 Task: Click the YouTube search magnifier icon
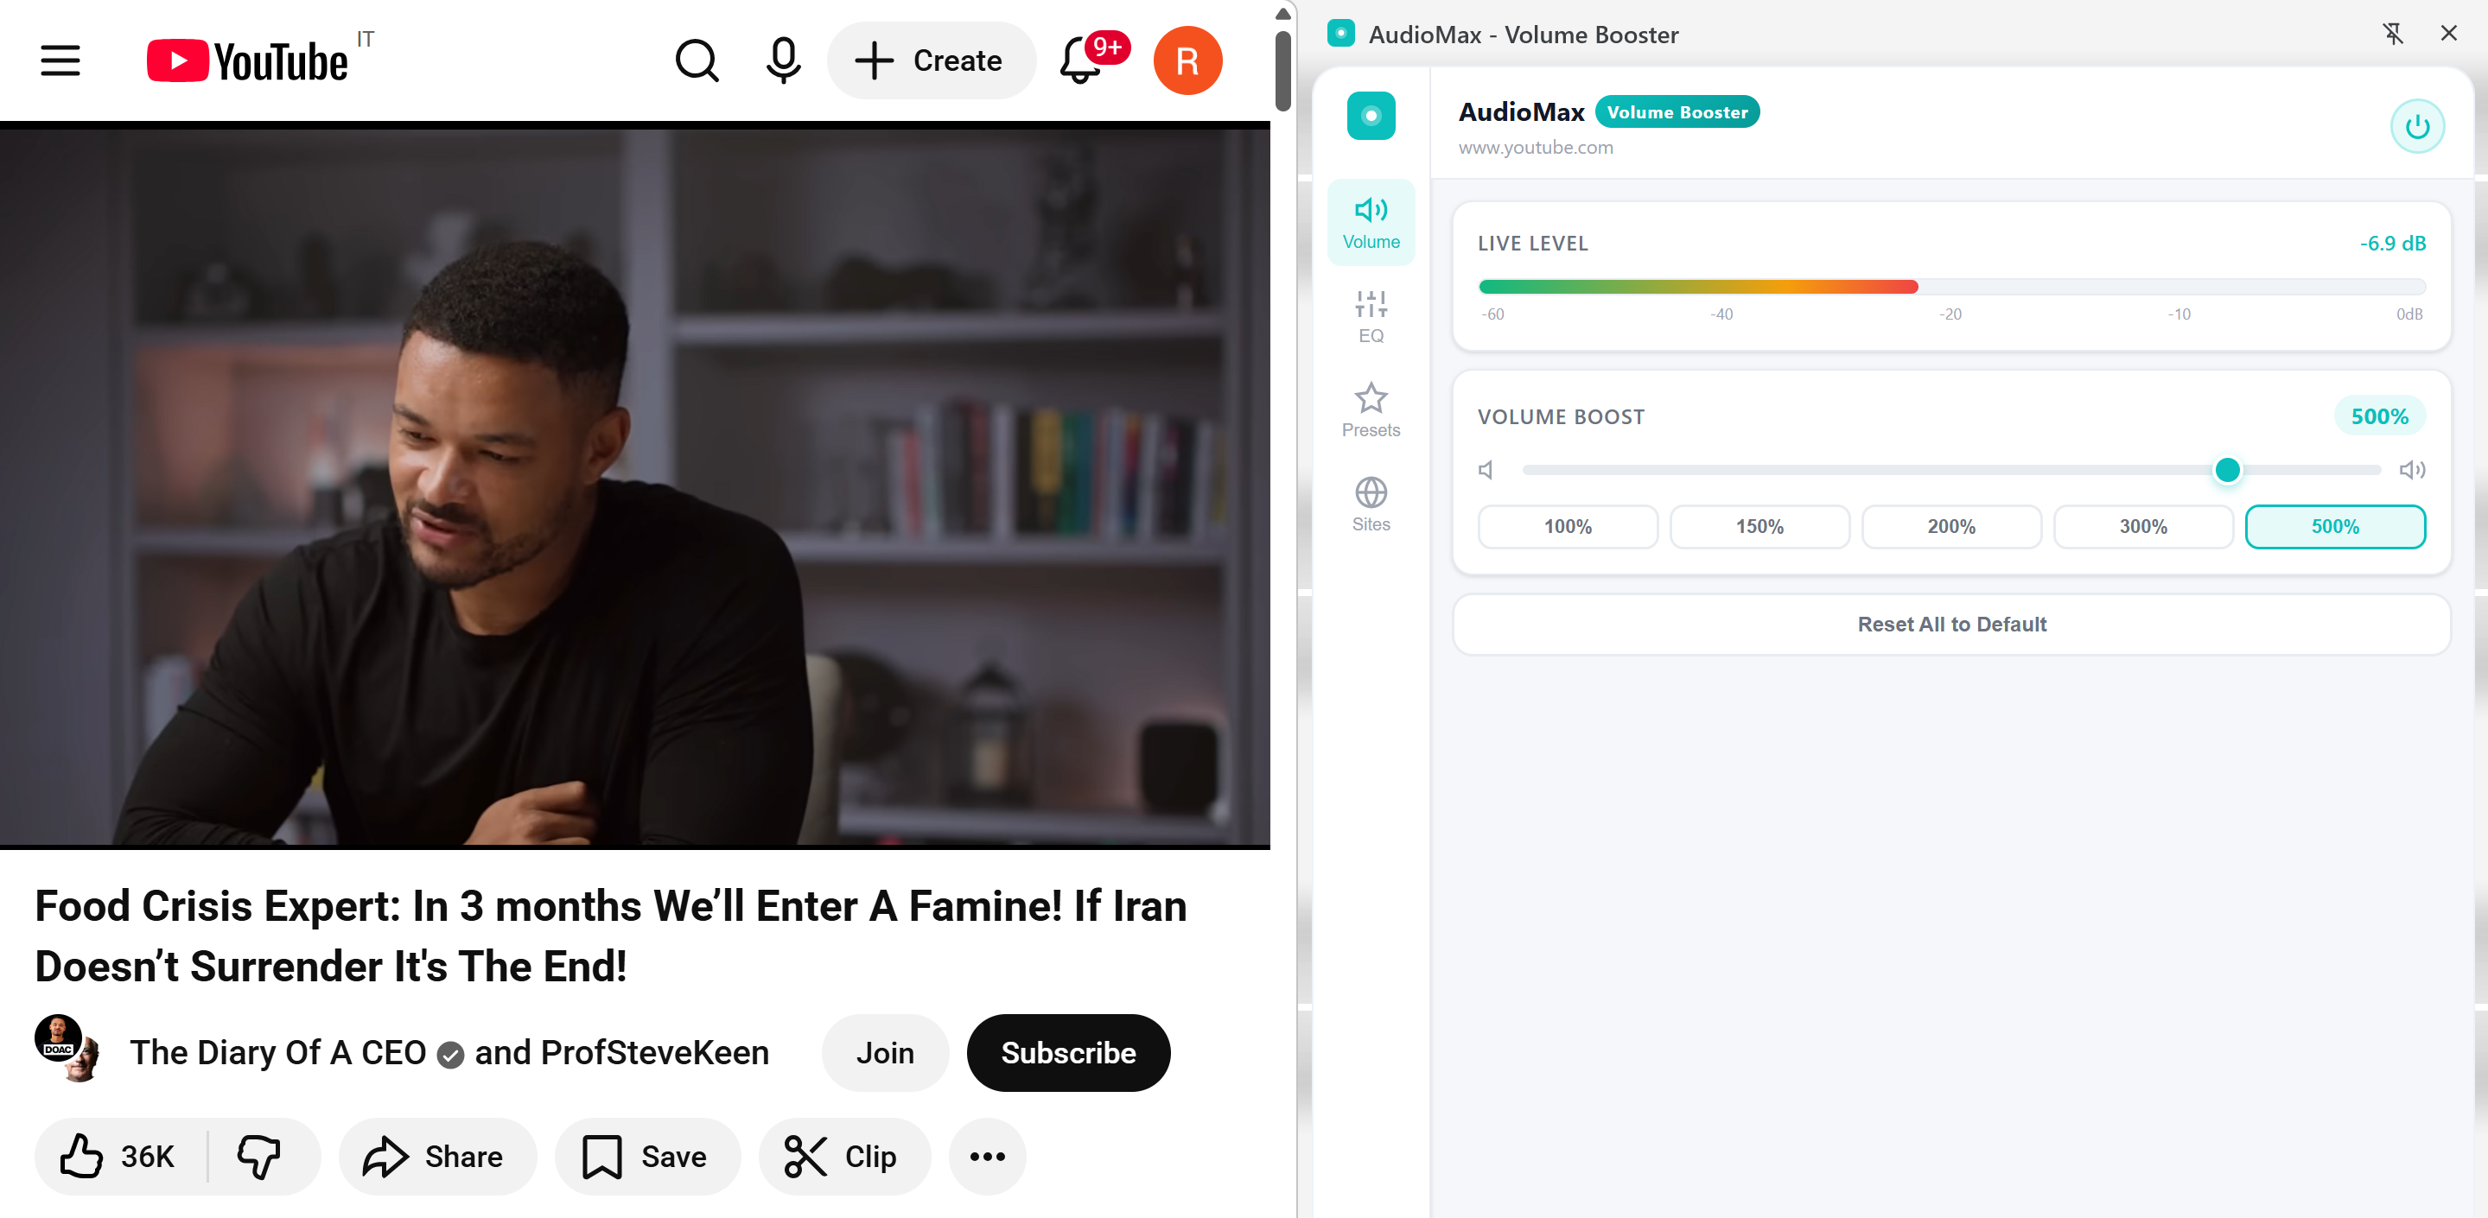coord(697,60)
